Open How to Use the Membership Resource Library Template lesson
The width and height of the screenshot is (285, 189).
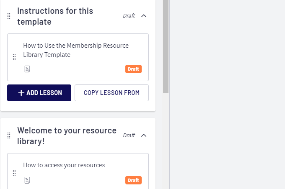click(76, 50)
